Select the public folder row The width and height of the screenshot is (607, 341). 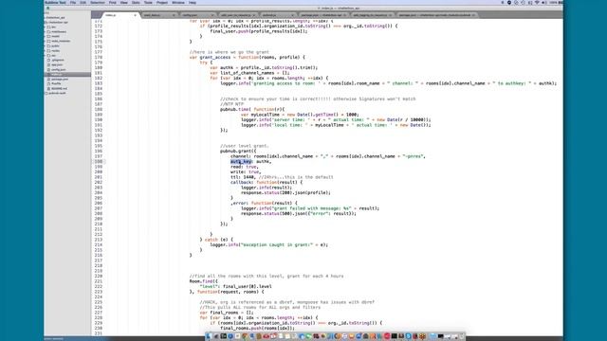pos(67,46)
